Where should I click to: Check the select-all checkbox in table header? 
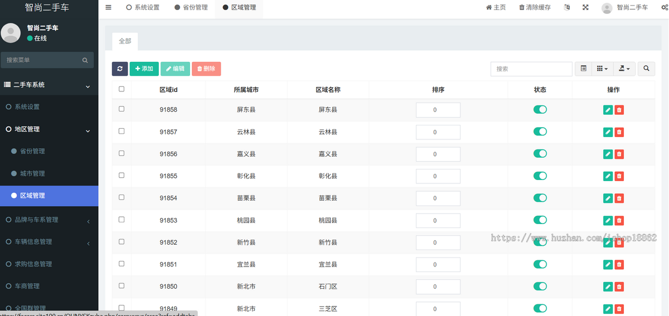click(122, 89)
